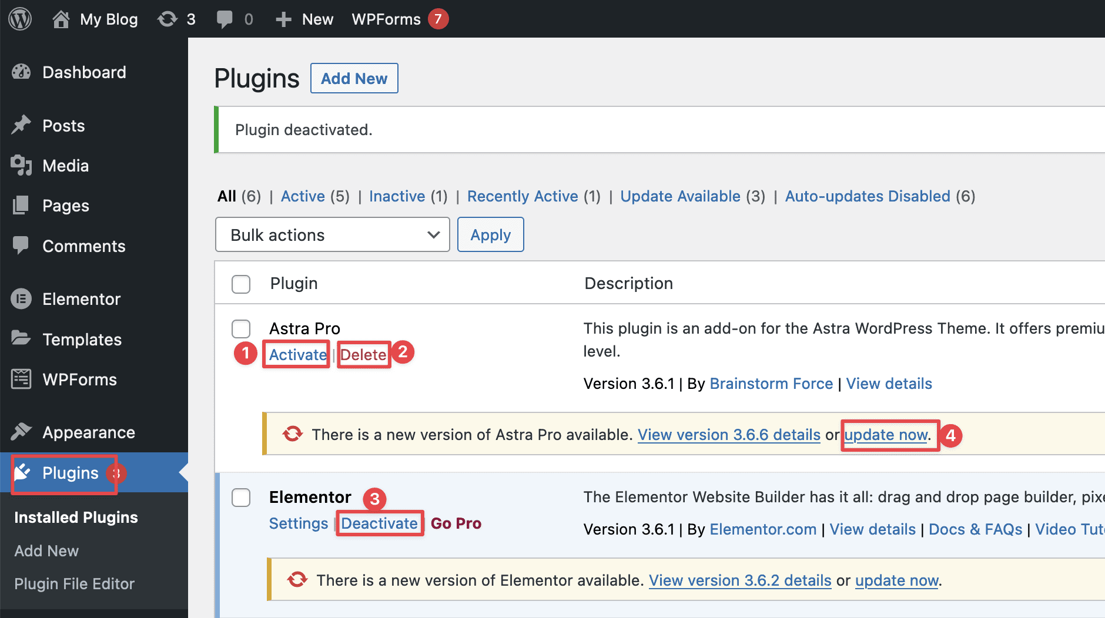Check the Elementor plugin checkbox

point(241,498)
